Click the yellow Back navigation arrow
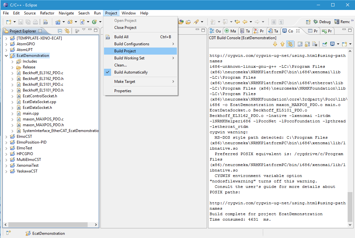This screenshot has height=238, width=355. [245, 22]
